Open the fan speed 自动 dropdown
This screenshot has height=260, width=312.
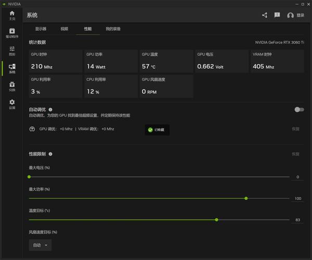point(40,245)
